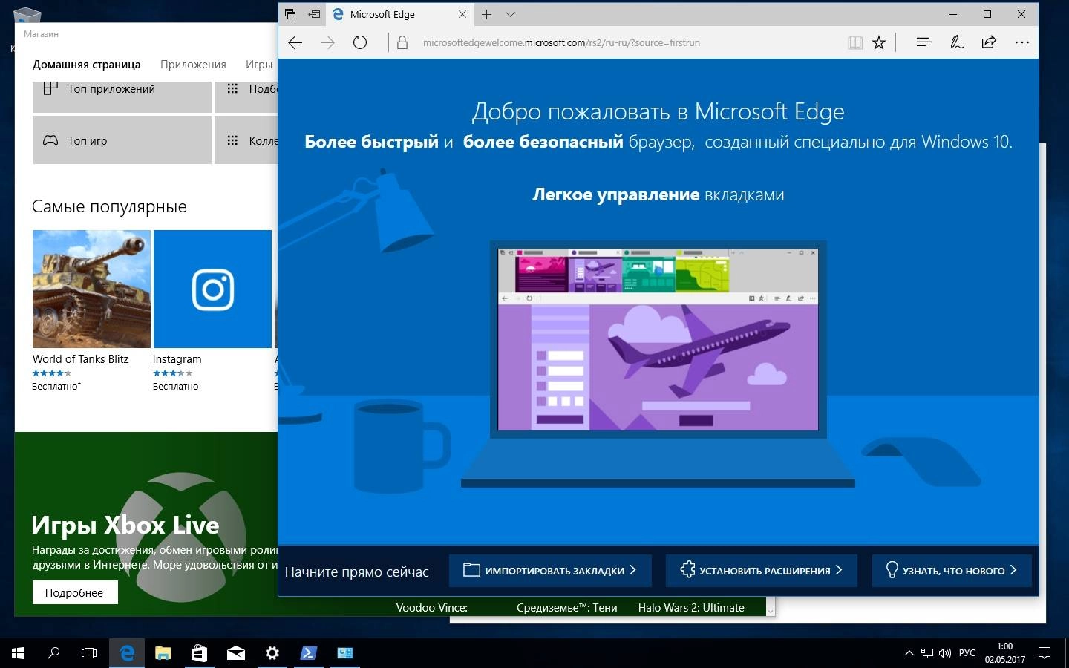1069x668 pixels.
Task: Select Игры tab in Store
Action: (x=259, y=65)
